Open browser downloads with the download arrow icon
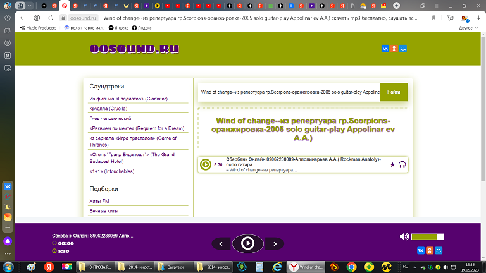 tap(478, 18)
